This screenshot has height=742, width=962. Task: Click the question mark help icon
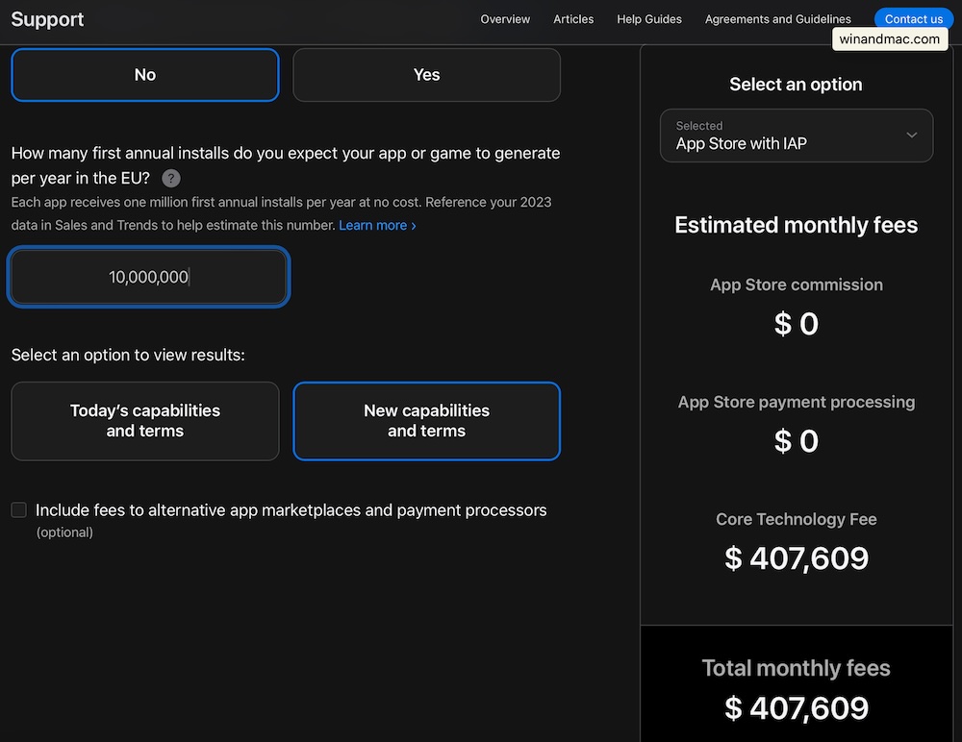[170, 178]
